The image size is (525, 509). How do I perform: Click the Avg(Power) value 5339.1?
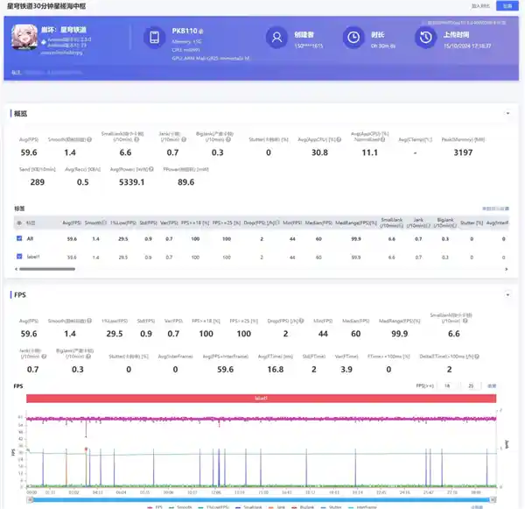tap(131, 182)
